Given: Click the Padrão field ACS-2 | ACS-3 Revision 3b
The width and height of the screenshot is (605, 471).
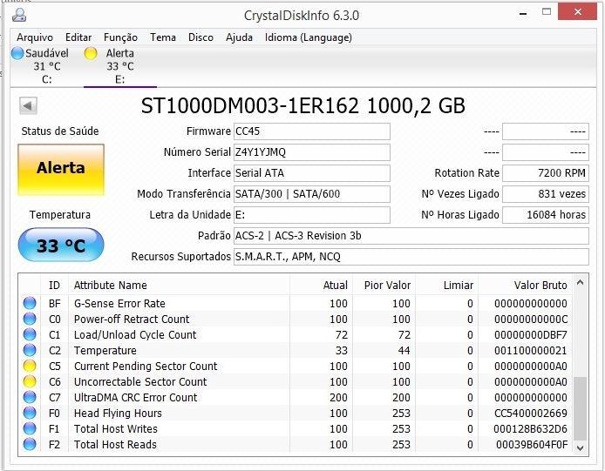Looking at the screenshot, I should tap(411, 235).
